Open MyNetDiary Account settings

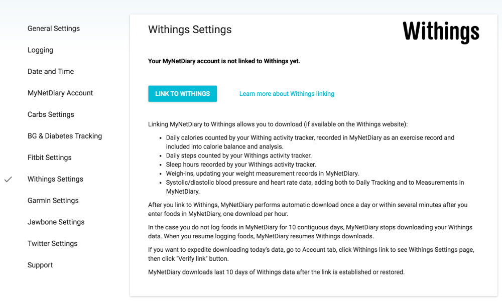(60, 93)
